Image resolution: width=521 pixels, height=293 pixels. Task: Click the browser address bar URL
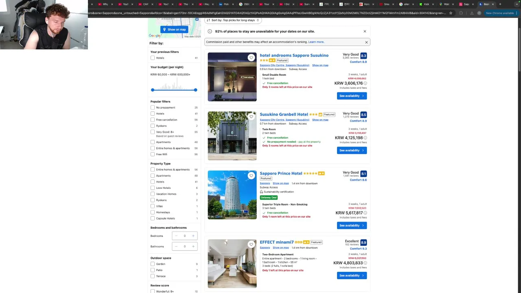coord(267,13)
